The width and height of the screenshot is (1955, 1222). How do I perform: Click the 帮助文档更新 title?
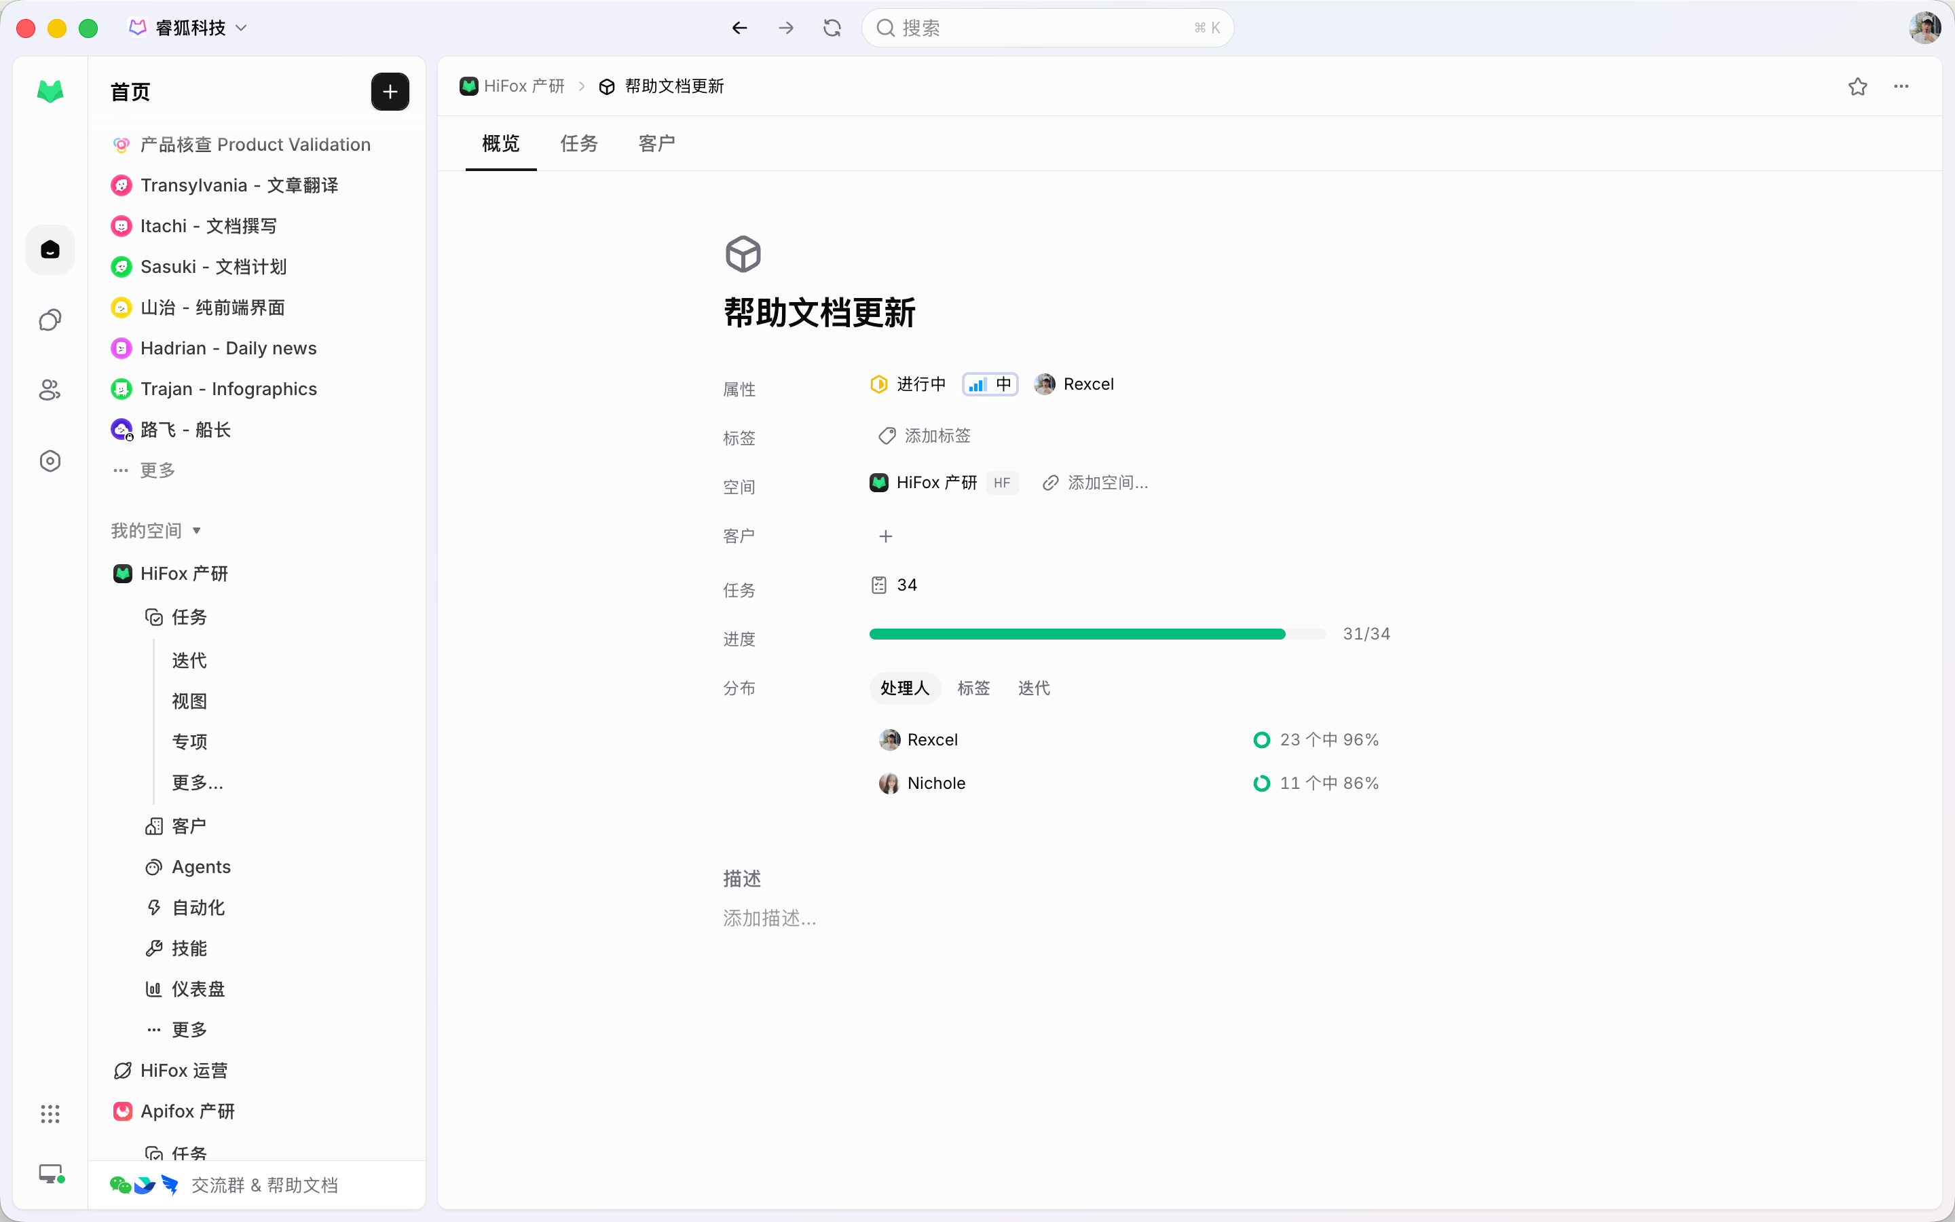tap(819, 313)
